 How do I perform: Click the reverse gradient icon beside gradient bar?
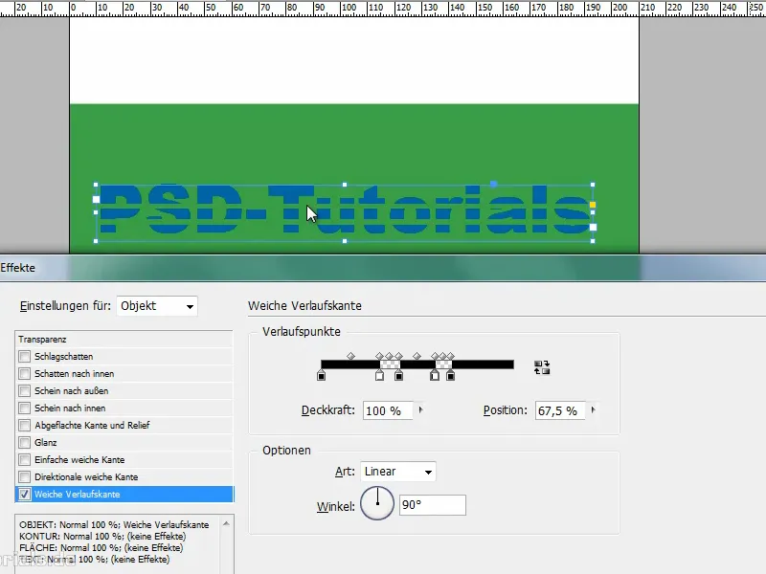point(542,367)
